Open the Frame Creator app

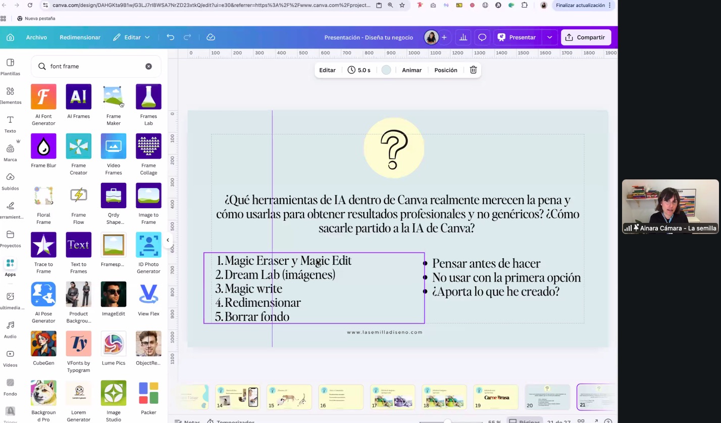[x=78, y=146]
